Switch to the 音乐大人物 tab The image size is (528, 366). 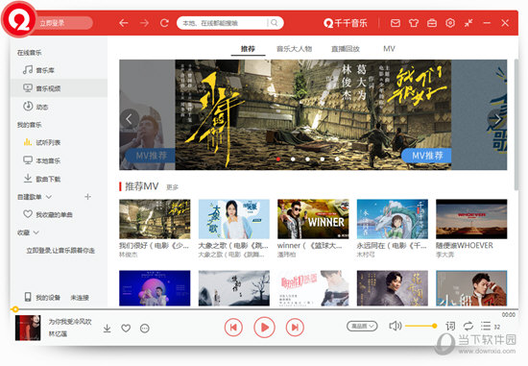click(295, 49)
